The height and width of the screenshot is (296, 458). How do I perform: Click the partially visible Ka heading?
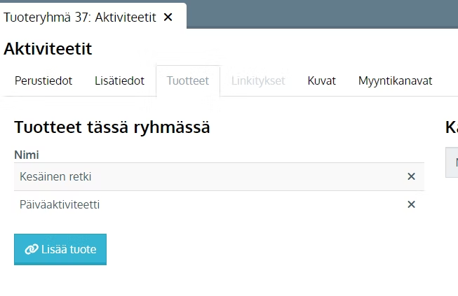tap(451, 127)
